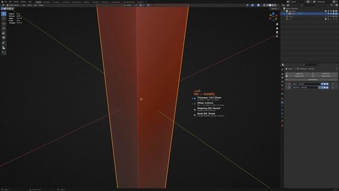Open the viewport Options dropdown

[274, 8]
